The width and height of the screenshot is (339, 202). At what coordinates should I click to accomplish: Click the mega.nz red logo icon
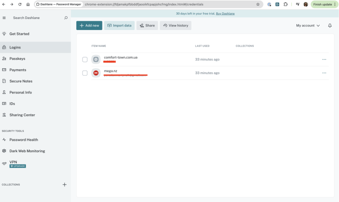(x=96, y=73)
